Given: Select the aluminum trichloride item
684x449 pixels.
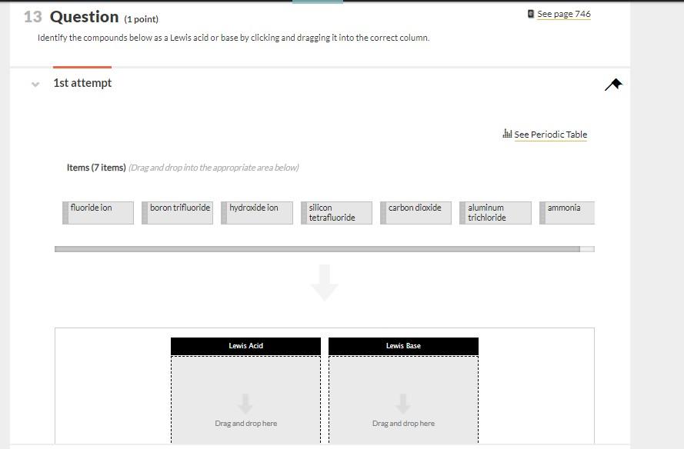Looking at the screenshot, I should click(x=495, y=213).
